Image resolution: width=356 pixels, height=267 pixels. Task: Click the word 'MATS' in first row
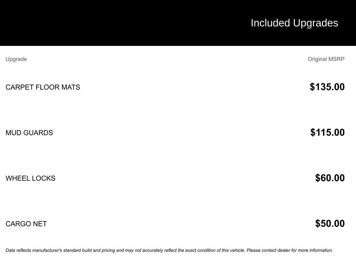(71, 87)
